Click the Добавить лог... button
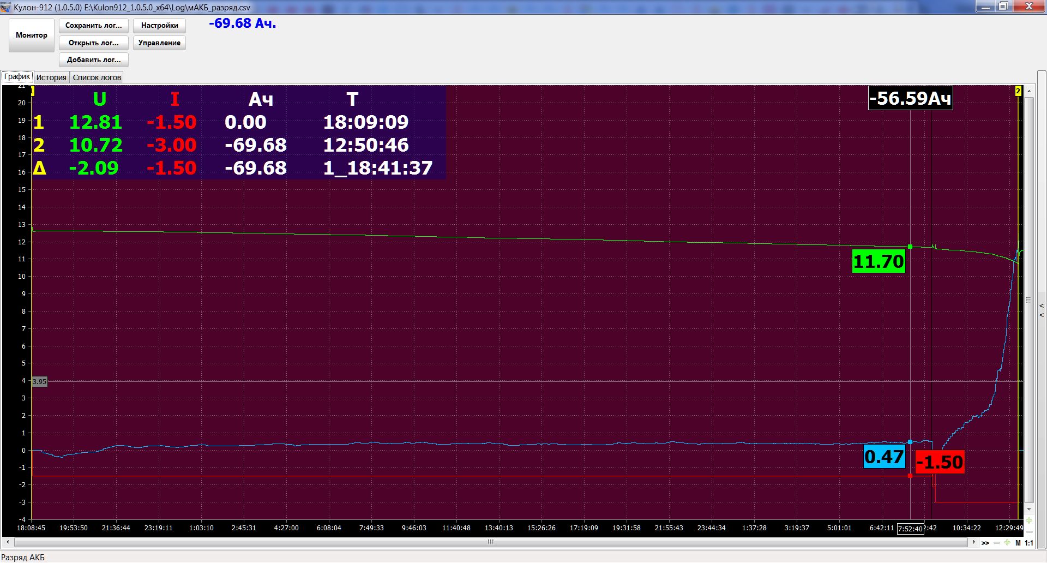Image resolution: width=1047 pixels, height=563 pixels. [94, 59]
